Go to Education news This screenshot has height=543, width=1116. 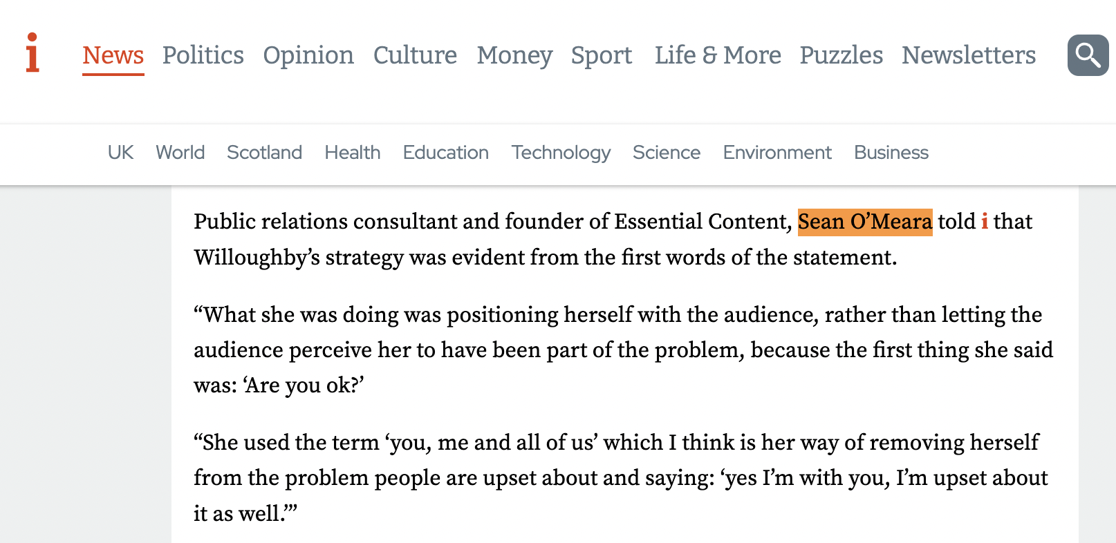coord(446,153)
